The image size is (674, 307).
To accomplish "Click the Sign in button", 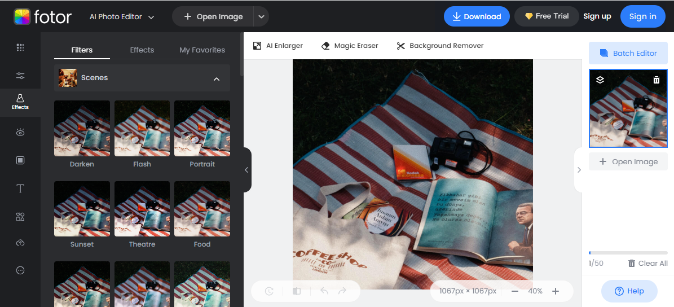I will pyautogui.click(x=642, y=16).
